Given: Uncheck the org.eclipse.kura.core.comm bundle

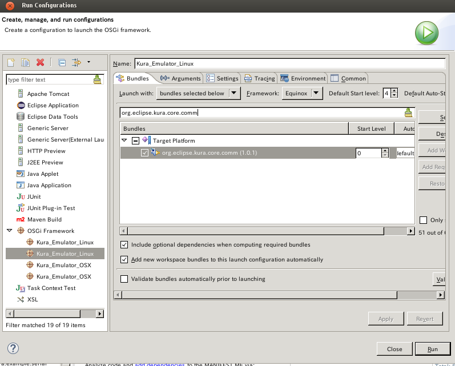Looking at the screenshot, I should click(x=144, y=152).
